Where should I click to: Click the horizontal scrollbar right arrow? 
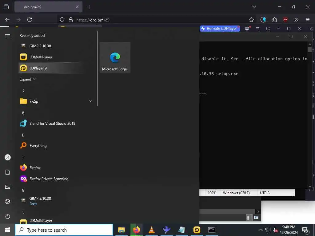pos(258,211)
